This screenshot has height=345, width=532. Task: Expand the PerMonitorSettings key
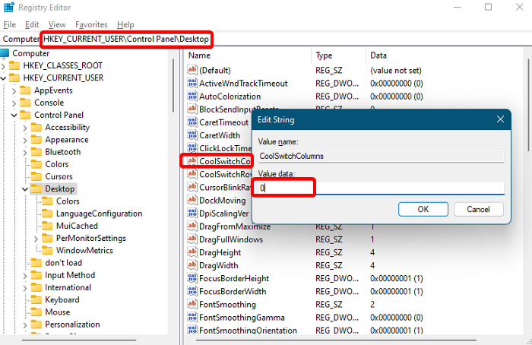(x=36, y=239)
